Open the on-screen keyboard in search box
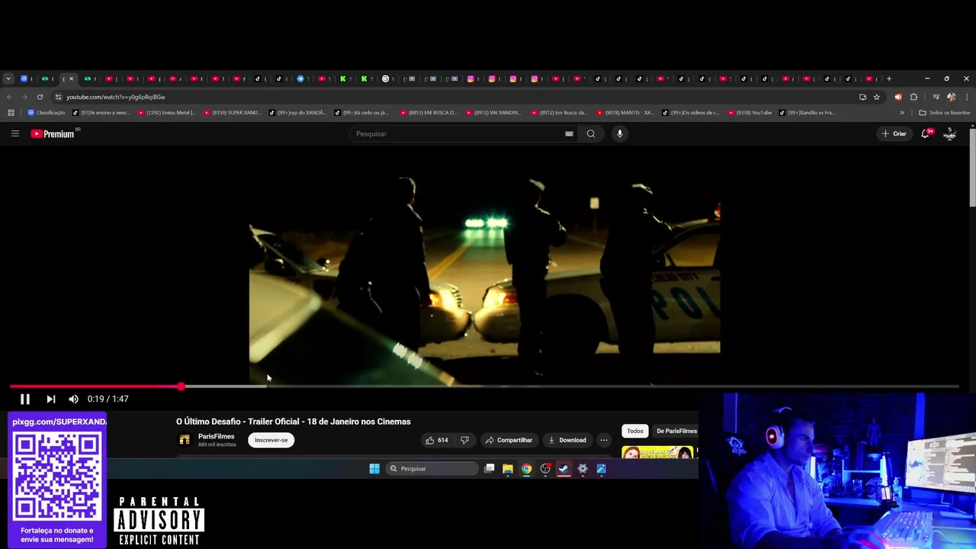 [x=569, y=133]
